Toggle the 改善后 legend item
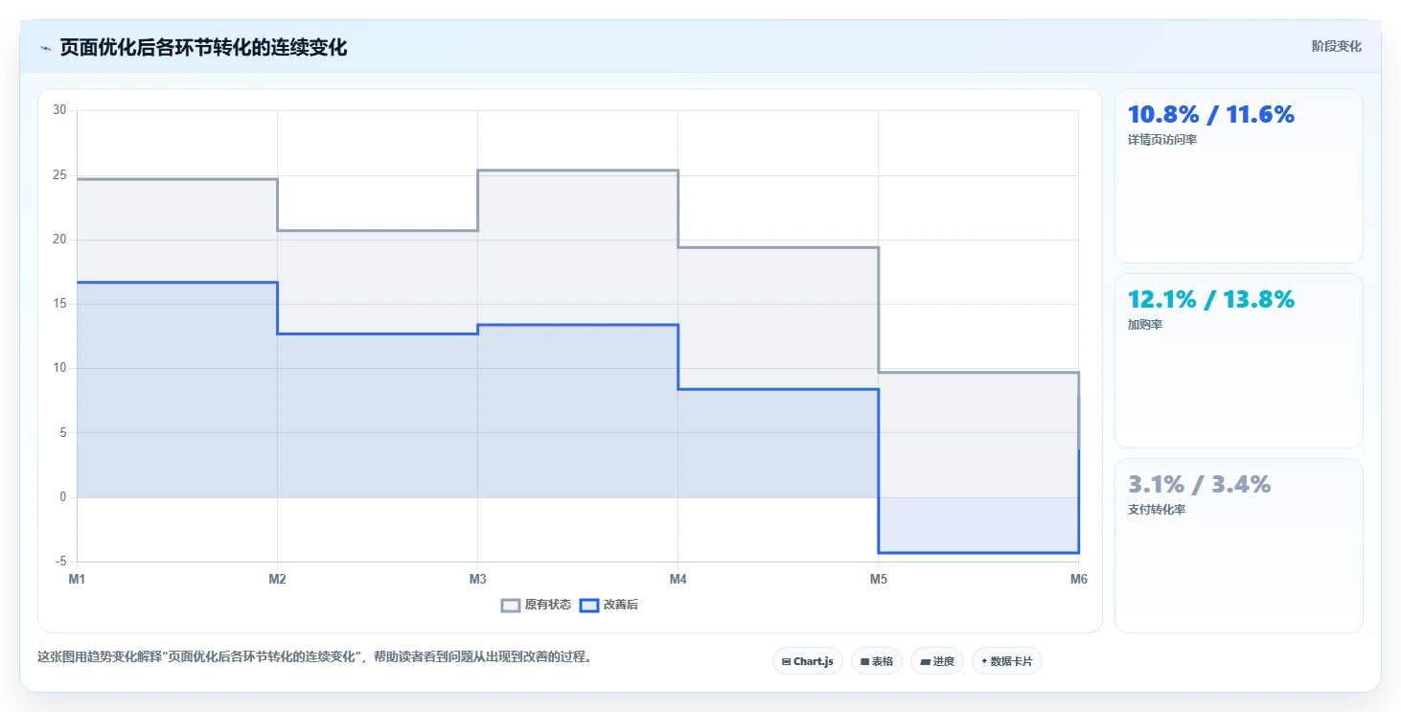 tap(609, 605)
